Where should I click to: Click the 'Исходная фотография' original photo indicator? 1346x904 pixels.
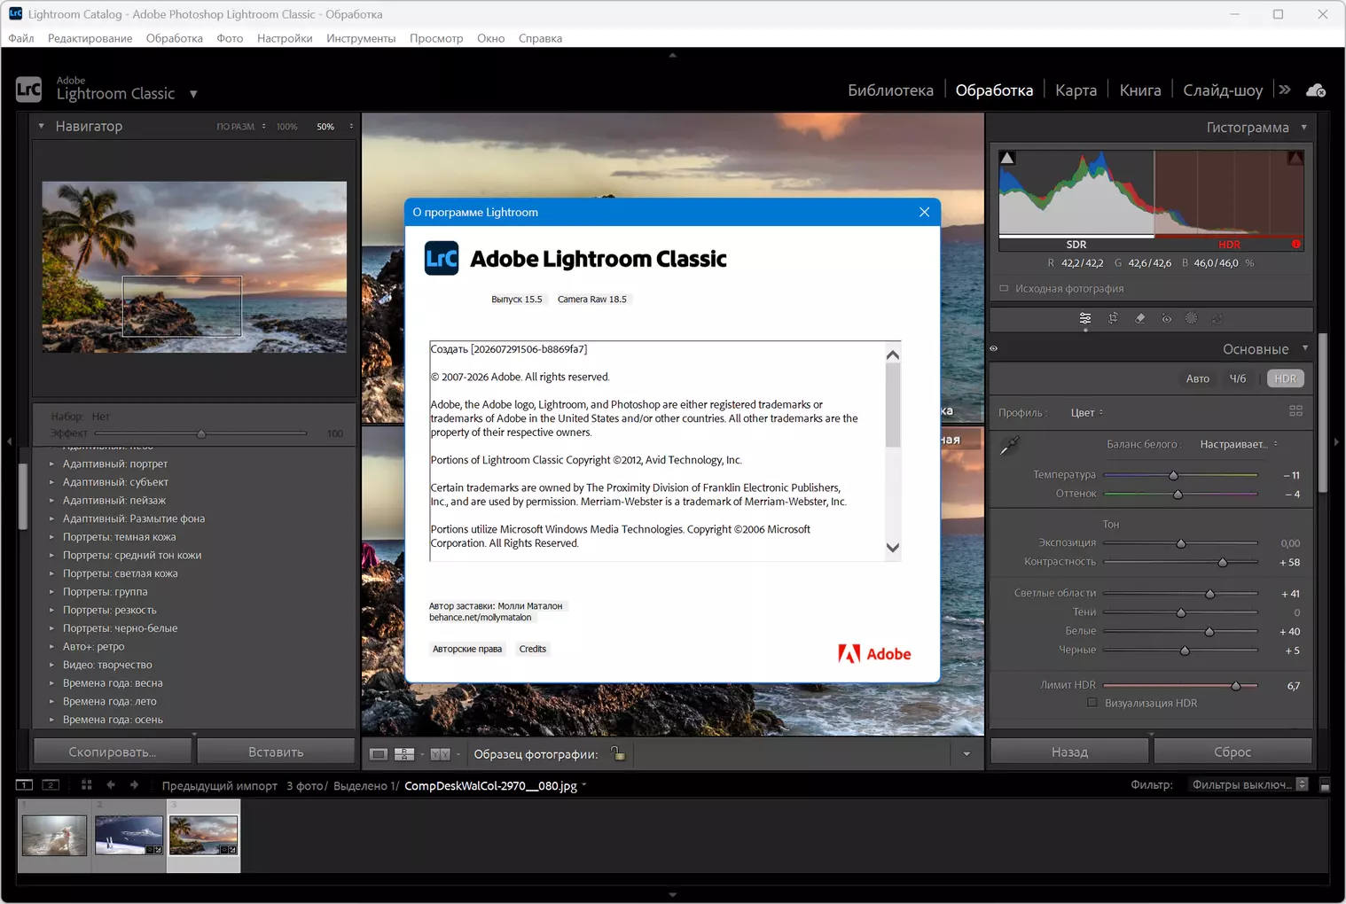(1061, 289)
